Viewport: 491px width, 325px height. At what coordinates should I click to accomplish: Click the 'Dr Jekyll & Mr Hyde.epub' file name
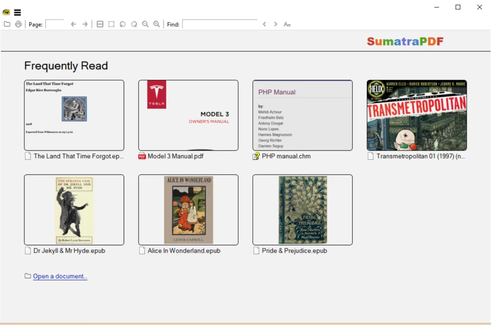69,251
